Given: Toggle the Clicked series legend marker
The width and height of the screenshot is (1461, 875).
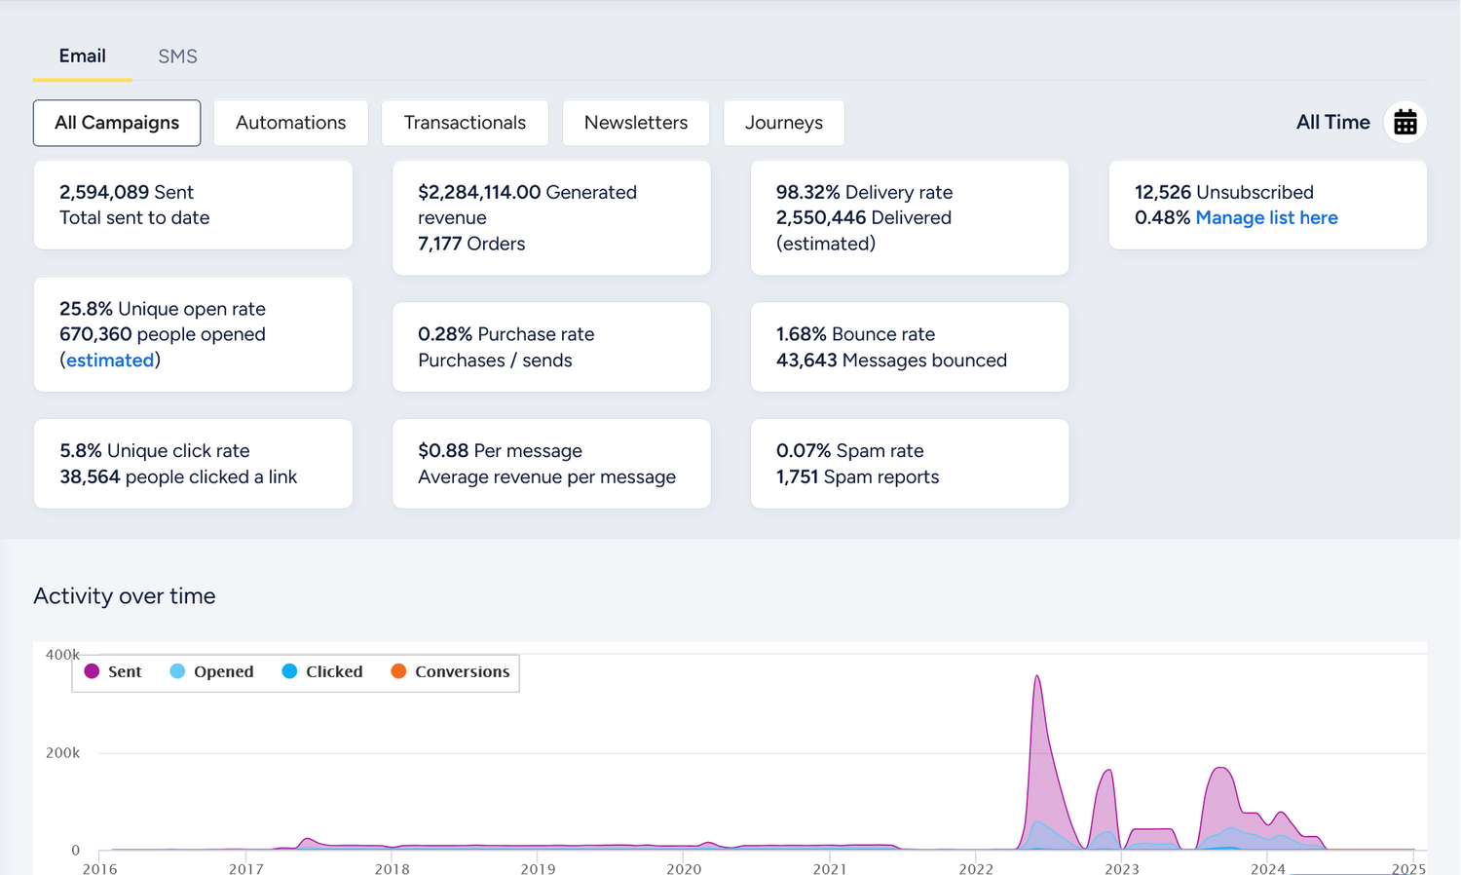Looking at the screenshot, I should point(289,671).
